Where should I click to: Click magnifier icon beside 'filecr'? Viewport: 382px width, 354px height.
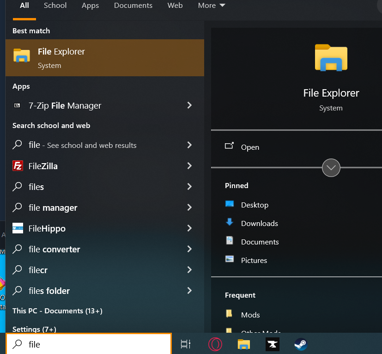(17, 270)
